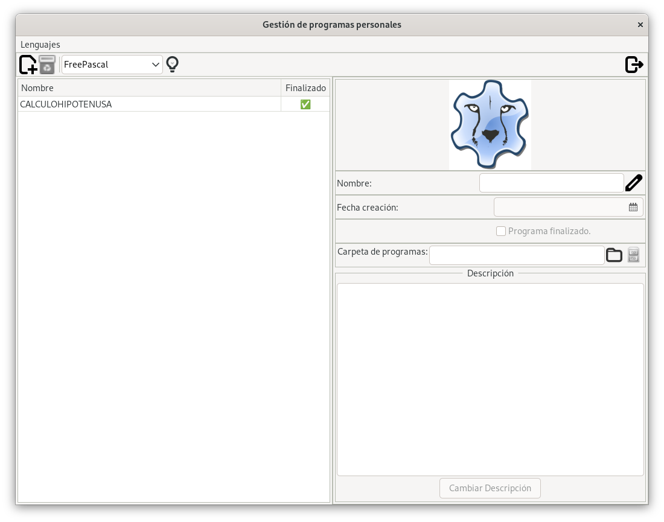Sort by the Nombre column header
The image size is (664, 522).
pos(37,88)
